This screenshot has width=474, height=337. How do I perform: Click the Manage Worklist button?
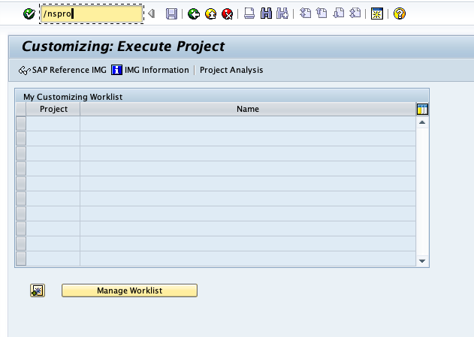[129, 290]
